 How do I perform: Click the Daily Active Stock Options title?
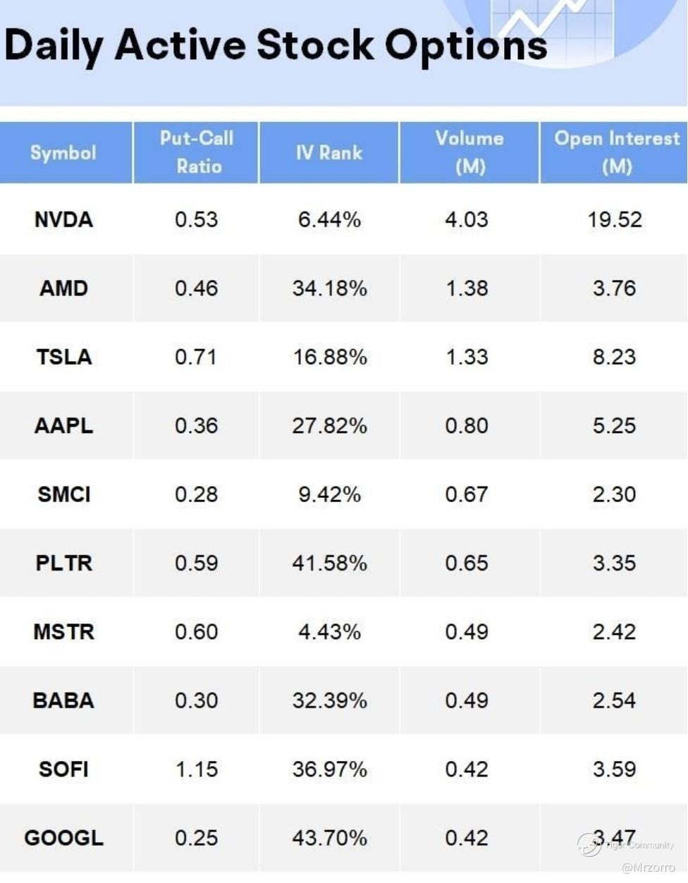pyautogui.click(x=276, y=45)
